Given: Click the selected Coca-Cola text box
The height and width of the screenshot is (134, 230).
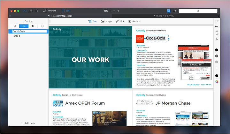Looking at the screenshot, I should point(157,39).
